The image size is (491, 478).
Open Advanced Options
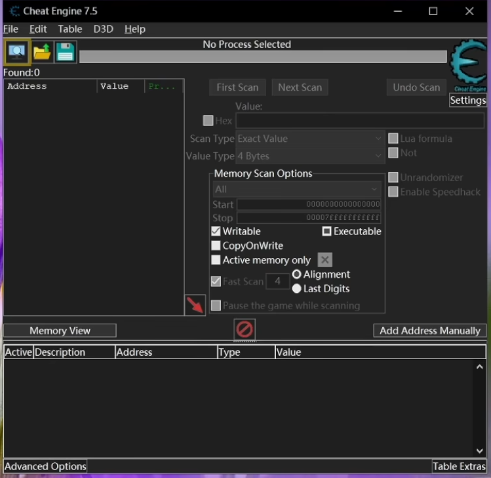tap(45, 466)
